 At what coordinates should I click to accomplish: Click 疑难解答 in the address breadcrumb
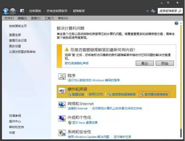pos(79,11)
